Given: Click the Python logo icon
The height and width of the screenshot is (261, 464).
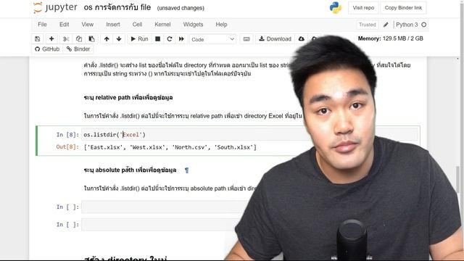Looking at the screenshot, I should point(336,8).
